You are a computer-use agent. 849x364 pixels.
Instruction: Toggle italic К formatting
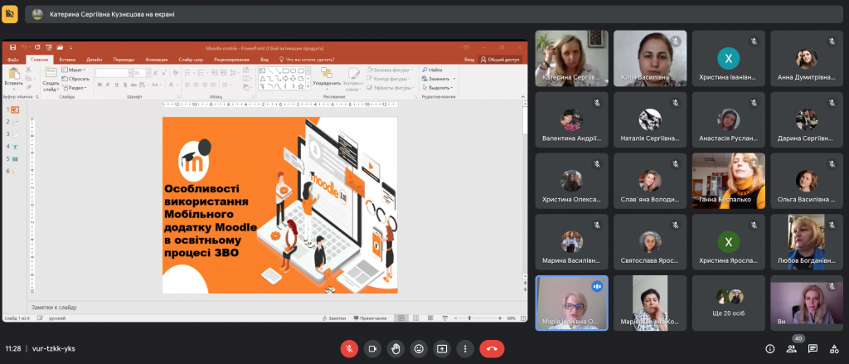coord(109,85)
